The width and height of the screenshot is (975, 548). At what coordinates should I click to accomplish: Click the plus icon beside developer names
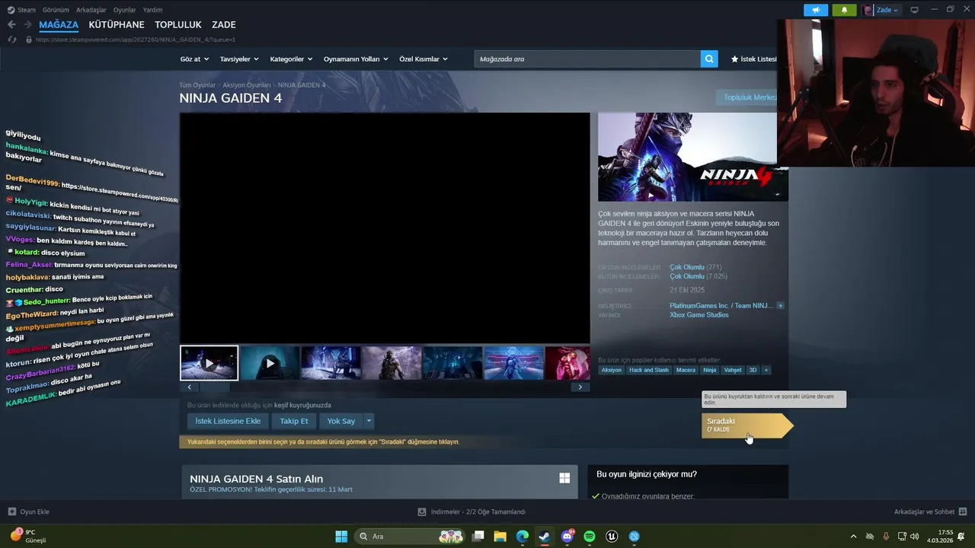point(780,306)
